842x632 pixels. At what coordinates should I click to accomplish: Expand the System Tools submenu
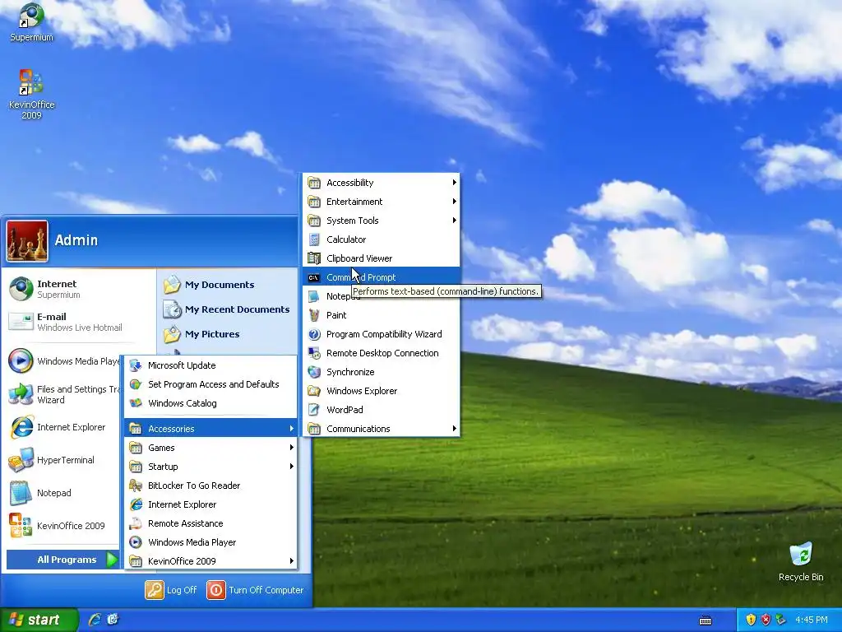click(x=382, y=221)
